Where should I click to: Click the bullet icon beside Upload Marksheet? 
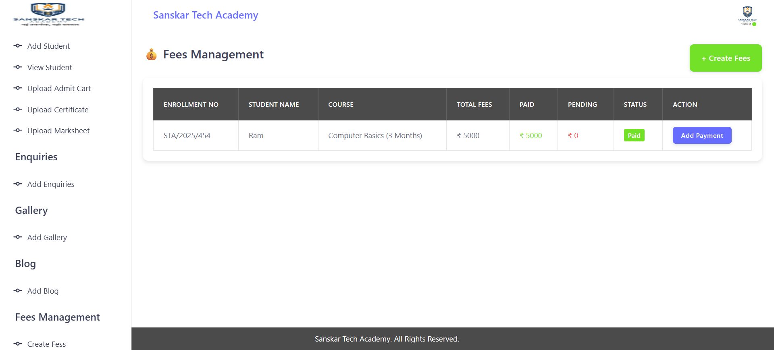click(x=18, y=130)
